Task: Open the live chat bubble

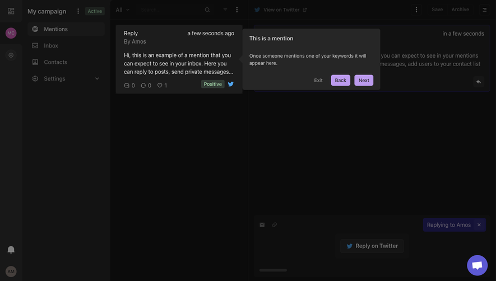Action: click(x=478, y=265)
